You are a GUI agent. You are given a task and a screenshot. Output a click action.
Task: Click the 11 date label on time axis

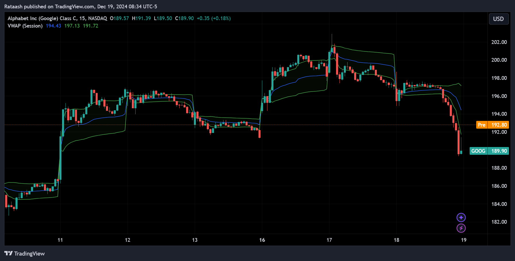click(60, 240)
